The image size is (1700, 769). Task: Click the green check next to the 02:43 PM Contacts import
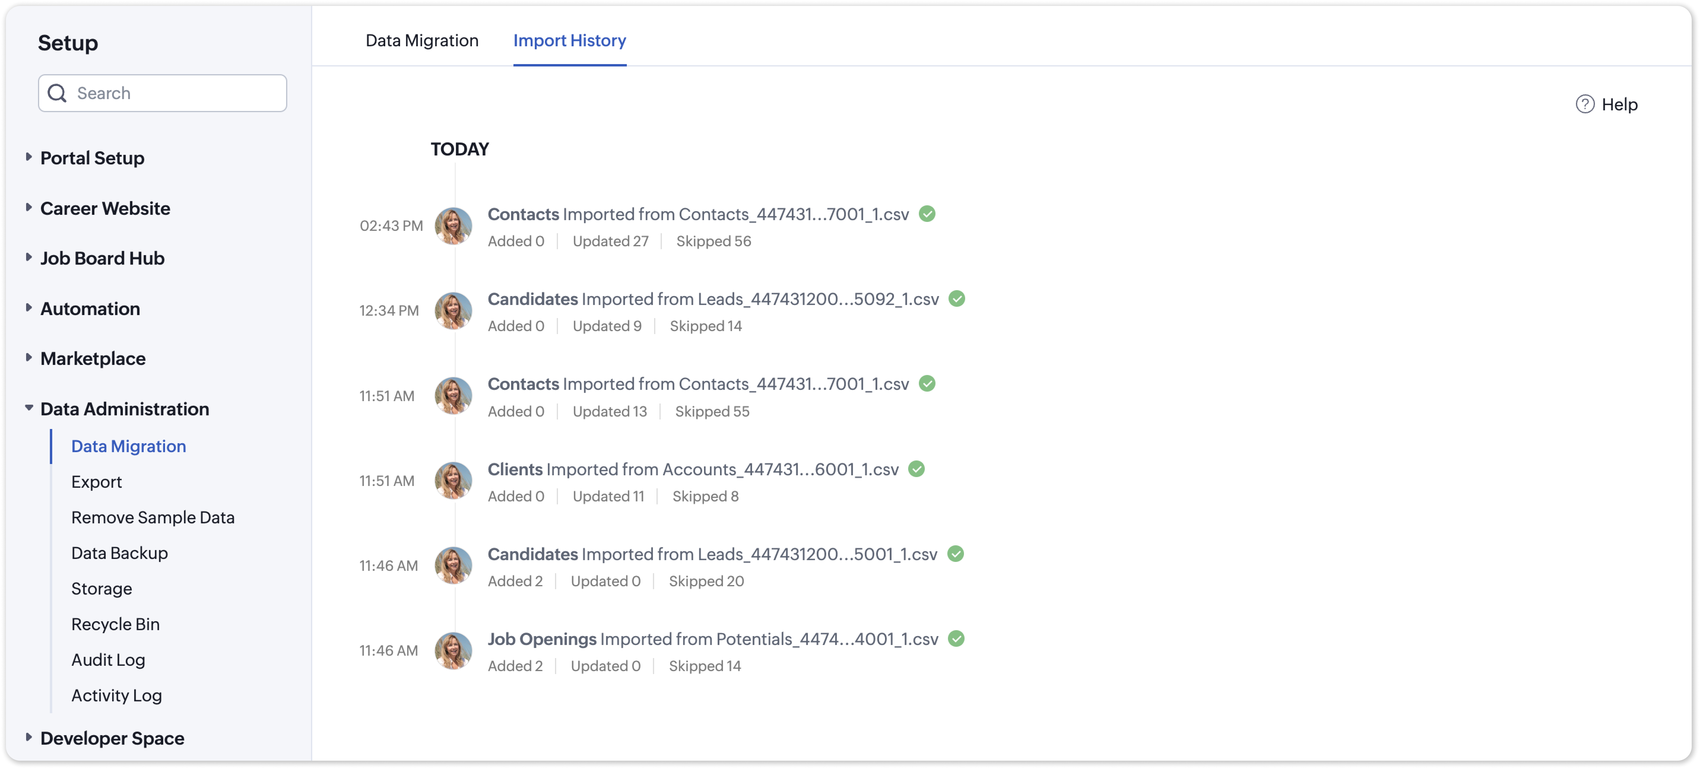coord(927,214)
